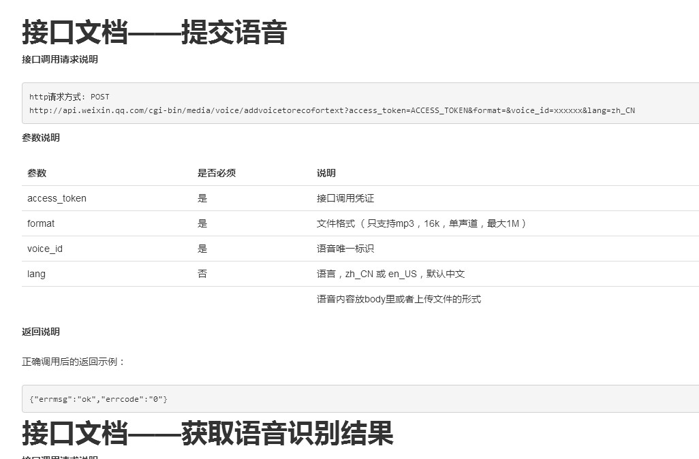Click the 接口调用凭证 description
699x459 pixels.
[x=345, y=198]
